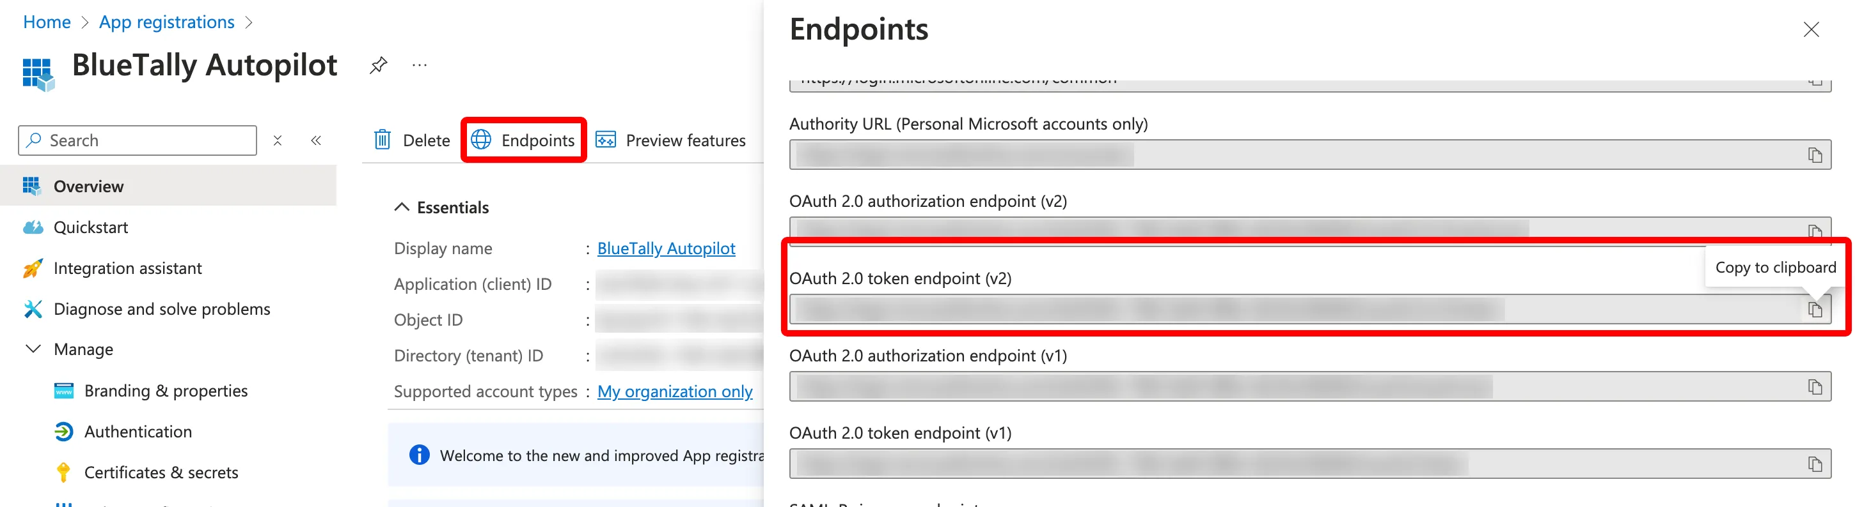Pin the BlueTally Autopilot app registration
The height and width of the screenshot is (507, 1855).
point(378,65)
